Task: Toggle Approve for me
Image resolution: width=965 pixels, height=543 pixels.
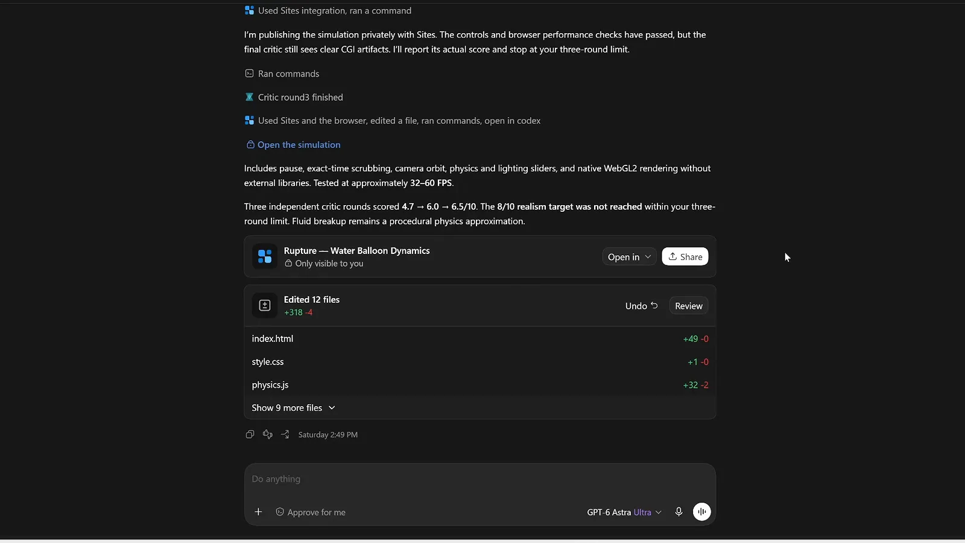Action: coord(311,512)
